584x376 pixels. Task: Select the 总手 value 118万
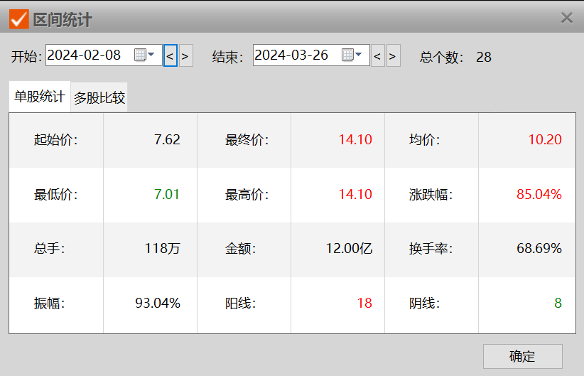pos(163,249)
